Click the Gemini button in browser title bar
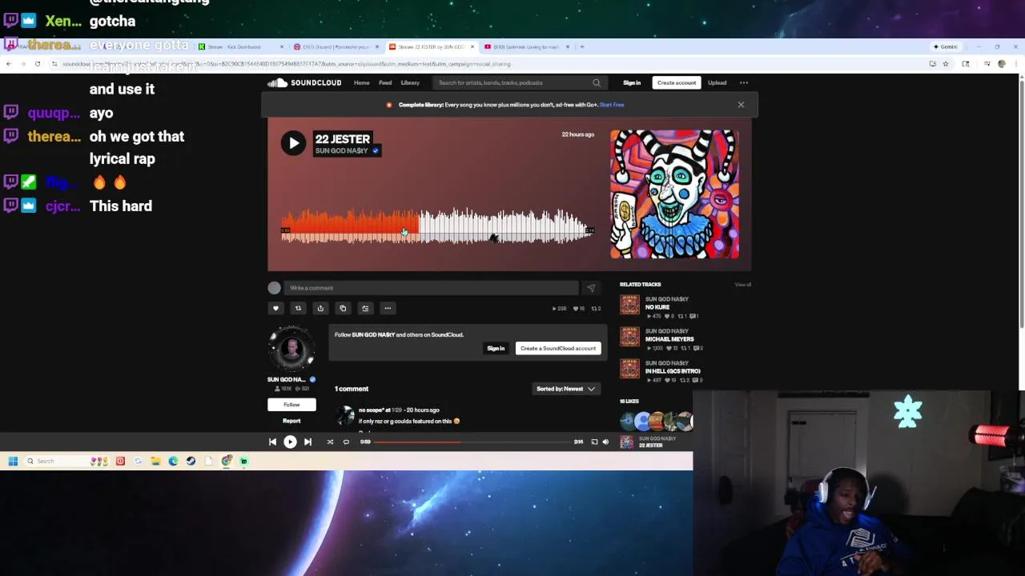This screenshot has height=576, width=1025. 945,46
